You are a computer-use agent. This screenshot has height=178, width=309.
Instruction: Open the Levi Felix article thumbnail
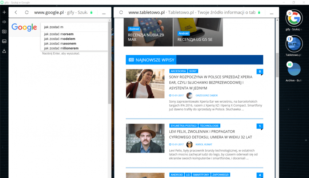pos(145,138)
